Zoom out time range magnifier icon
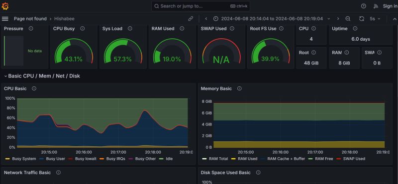The width and height of the screenshot is (398, 184). coord(348,19)
